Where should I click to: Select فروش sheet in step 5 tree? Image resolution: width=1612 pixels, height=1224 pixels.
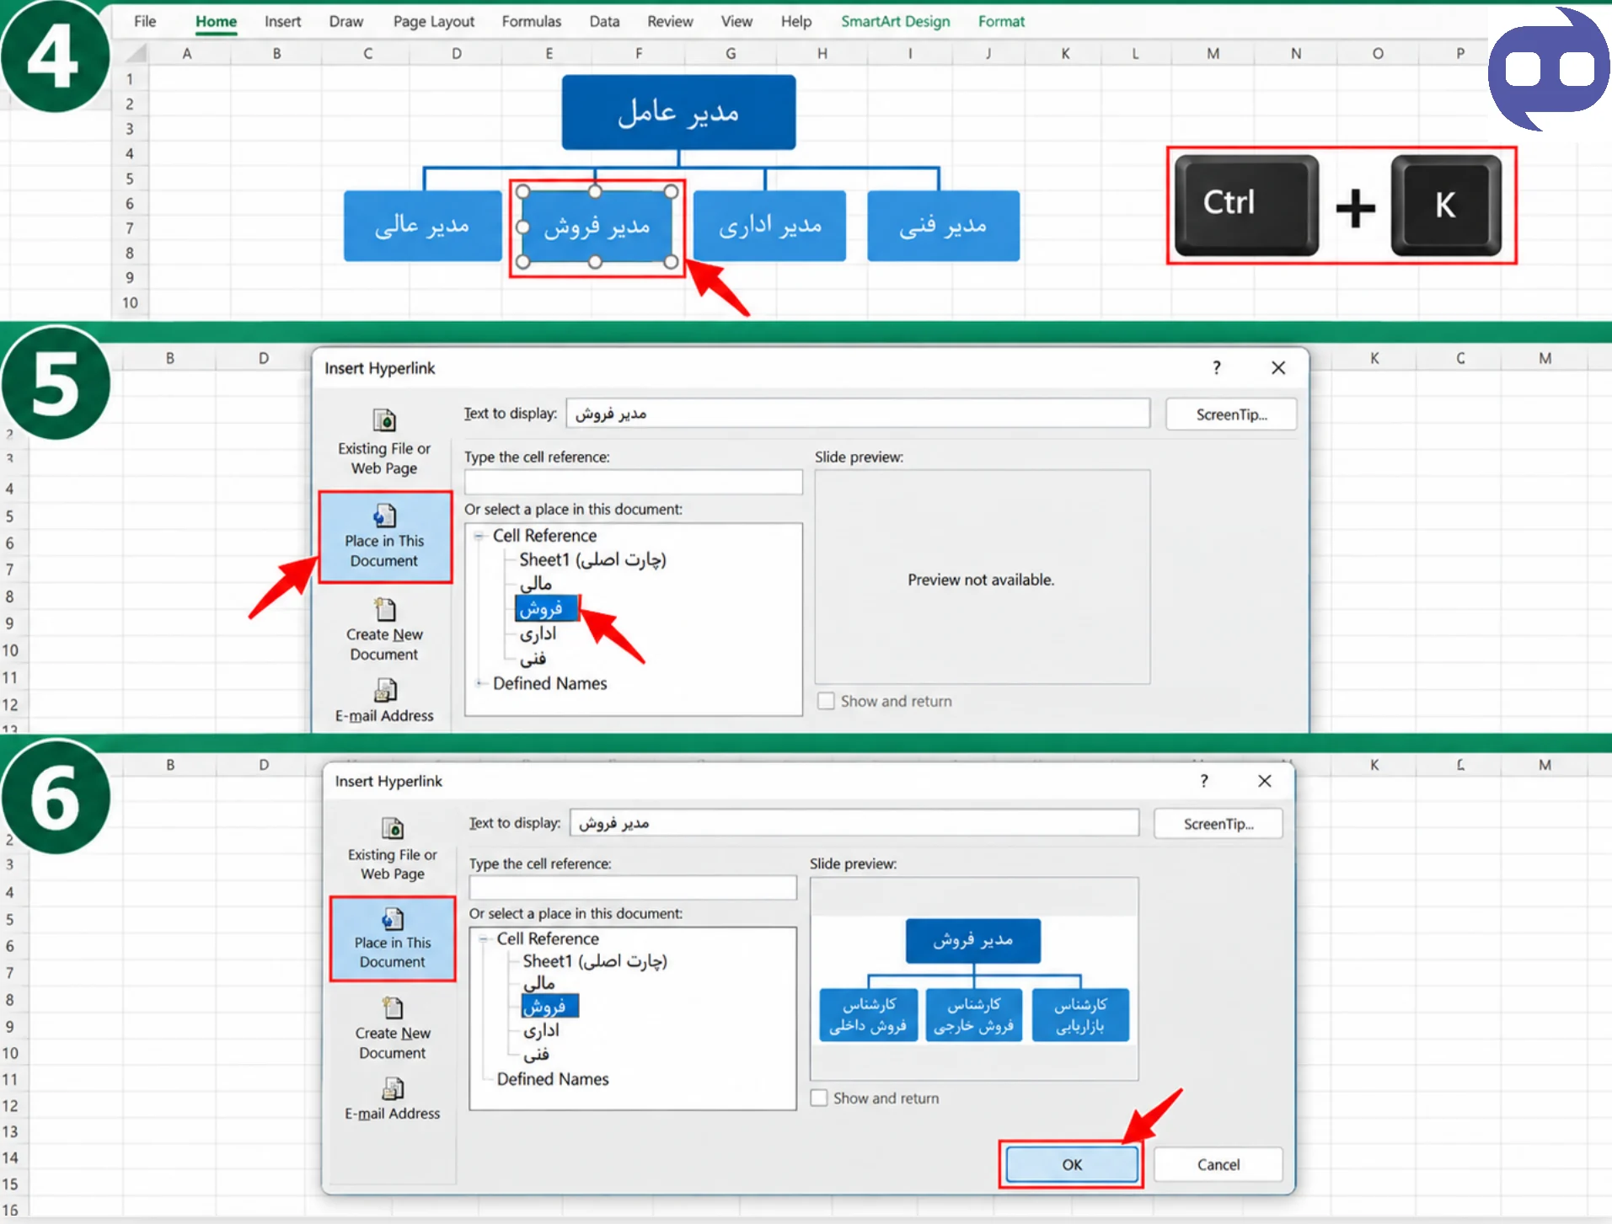(x=545, y=608)
